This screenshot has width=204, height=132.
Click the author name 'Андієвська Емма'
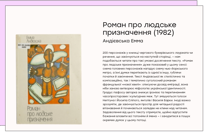(123, 41)
